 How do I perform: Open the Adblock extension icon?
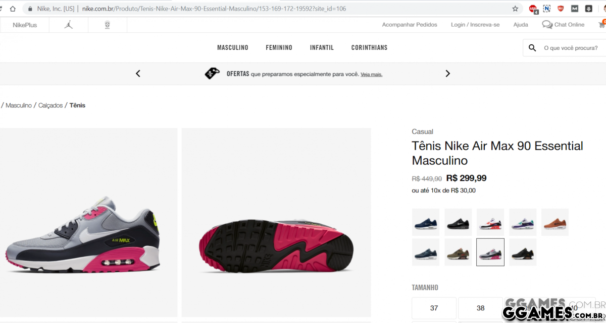pyautogui.click(x=533, y=9)
